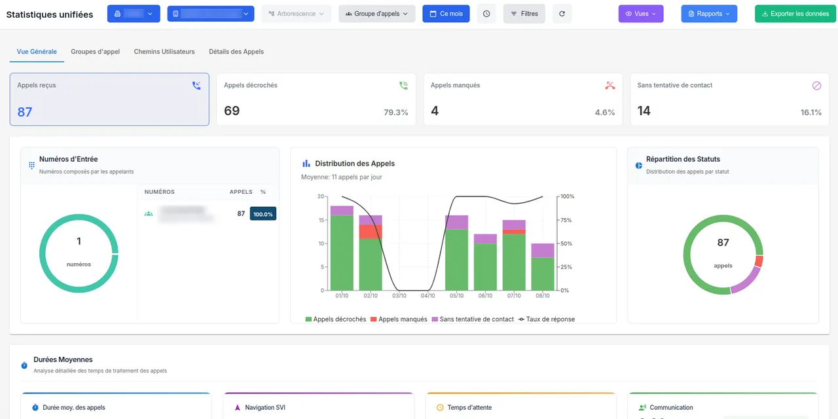The height and width of the screenshot is (419, 838).
Task: Open the Groupe d'appels dropdown
Action: click(376, 14)
